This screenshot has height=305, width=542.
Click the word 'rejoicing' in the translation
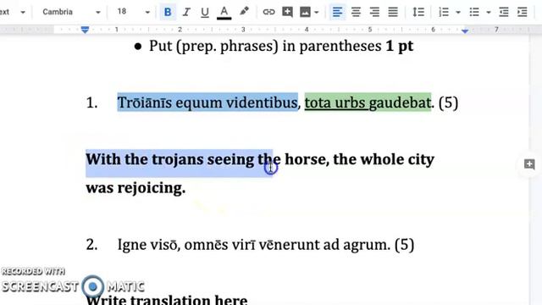(149, 188)
